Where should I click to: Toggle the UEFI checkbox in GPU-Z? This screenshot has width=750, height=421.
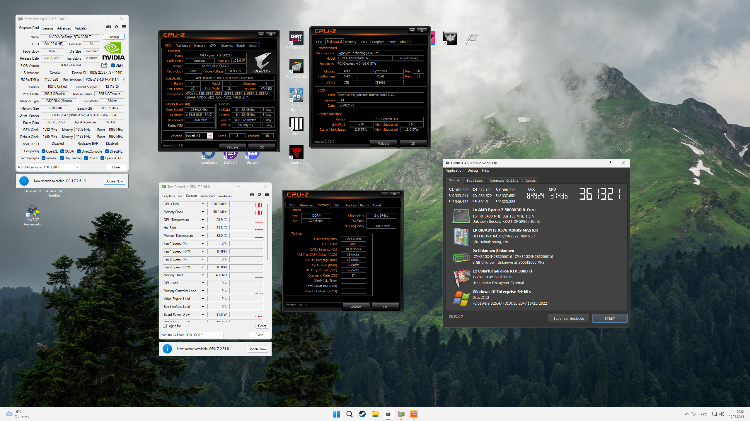pos(113,65)
